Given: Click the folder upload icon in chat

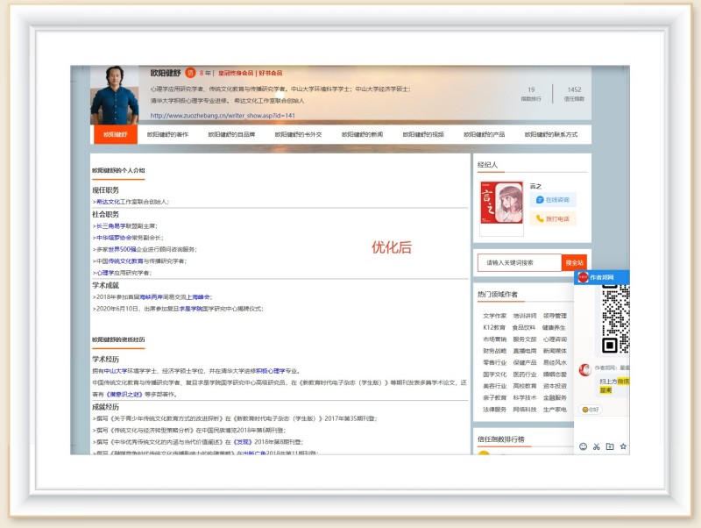Looking at the screenshot, I should [x=610, y=446].
